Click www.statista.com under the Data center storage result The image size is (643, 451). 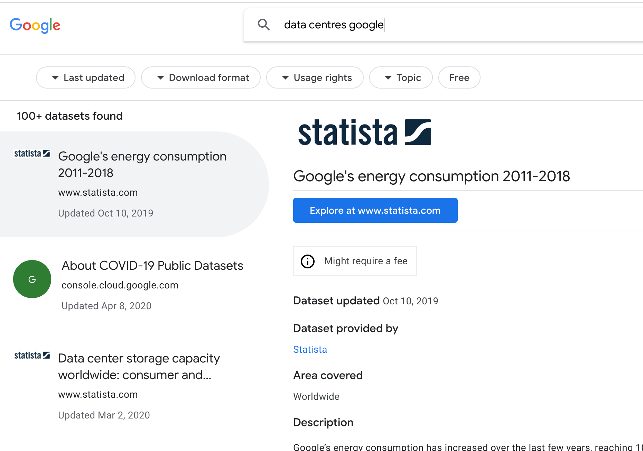(98, 395)
